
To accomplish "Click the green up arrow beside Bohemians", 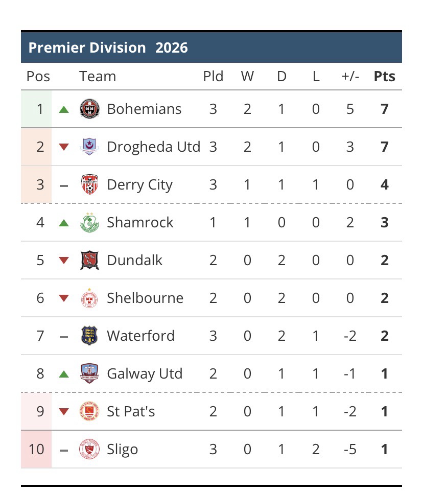I will tap(64, 109).
